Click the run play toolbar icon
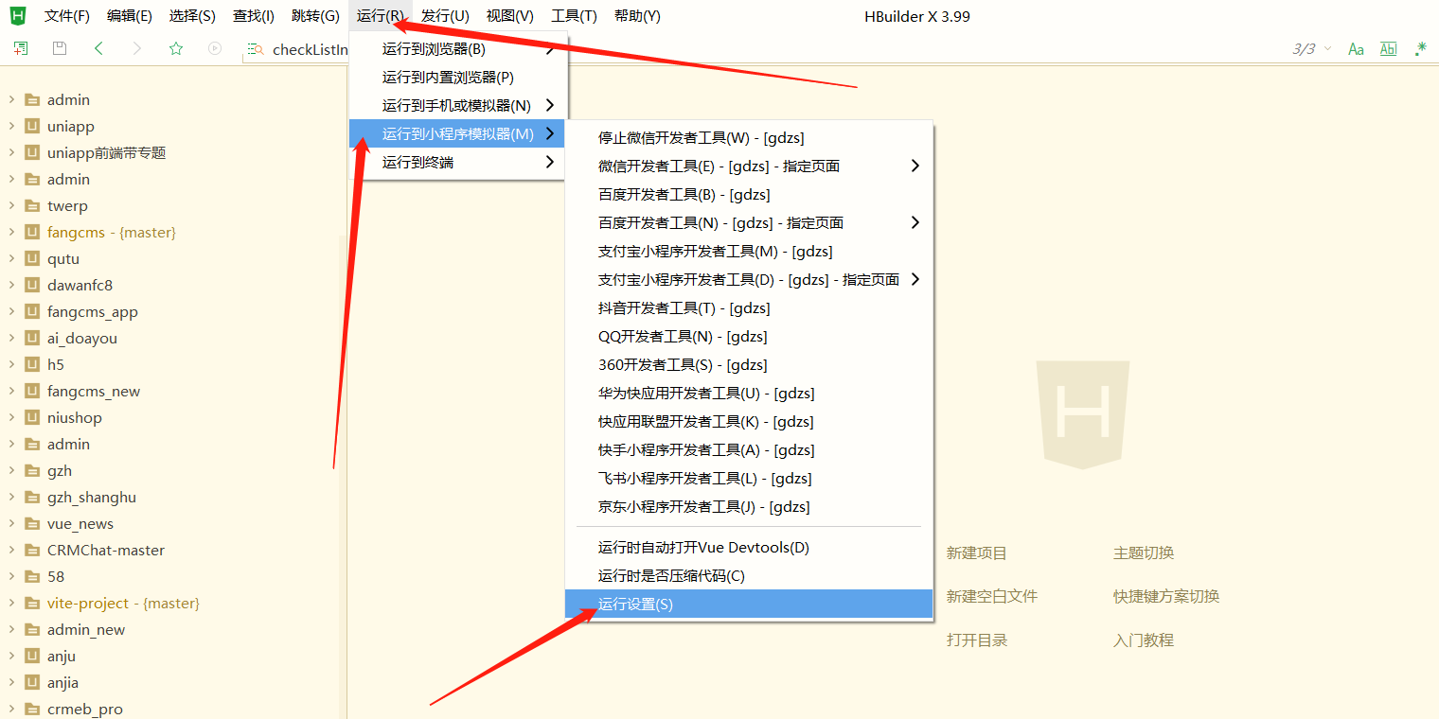This screenshot has height=719, width=1439. (215, 48)
